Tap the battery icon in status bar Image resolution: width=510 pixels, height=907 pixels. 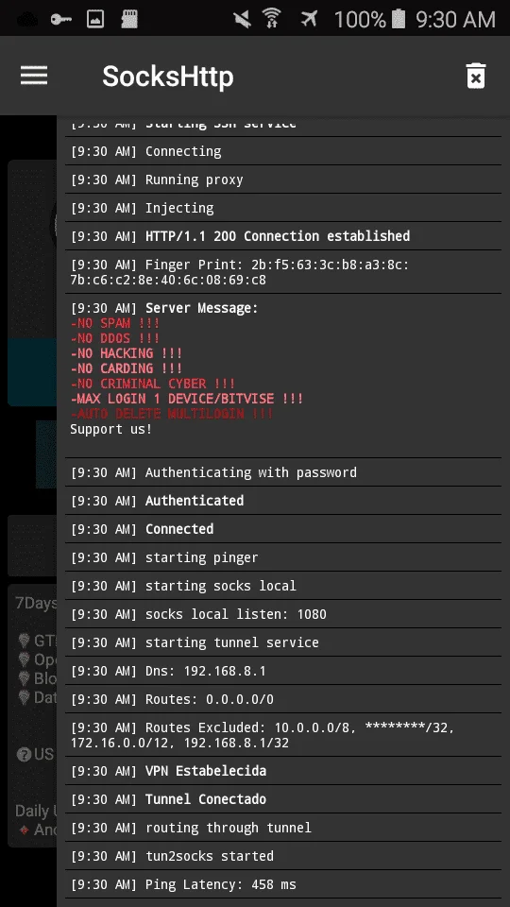[399, 20]
